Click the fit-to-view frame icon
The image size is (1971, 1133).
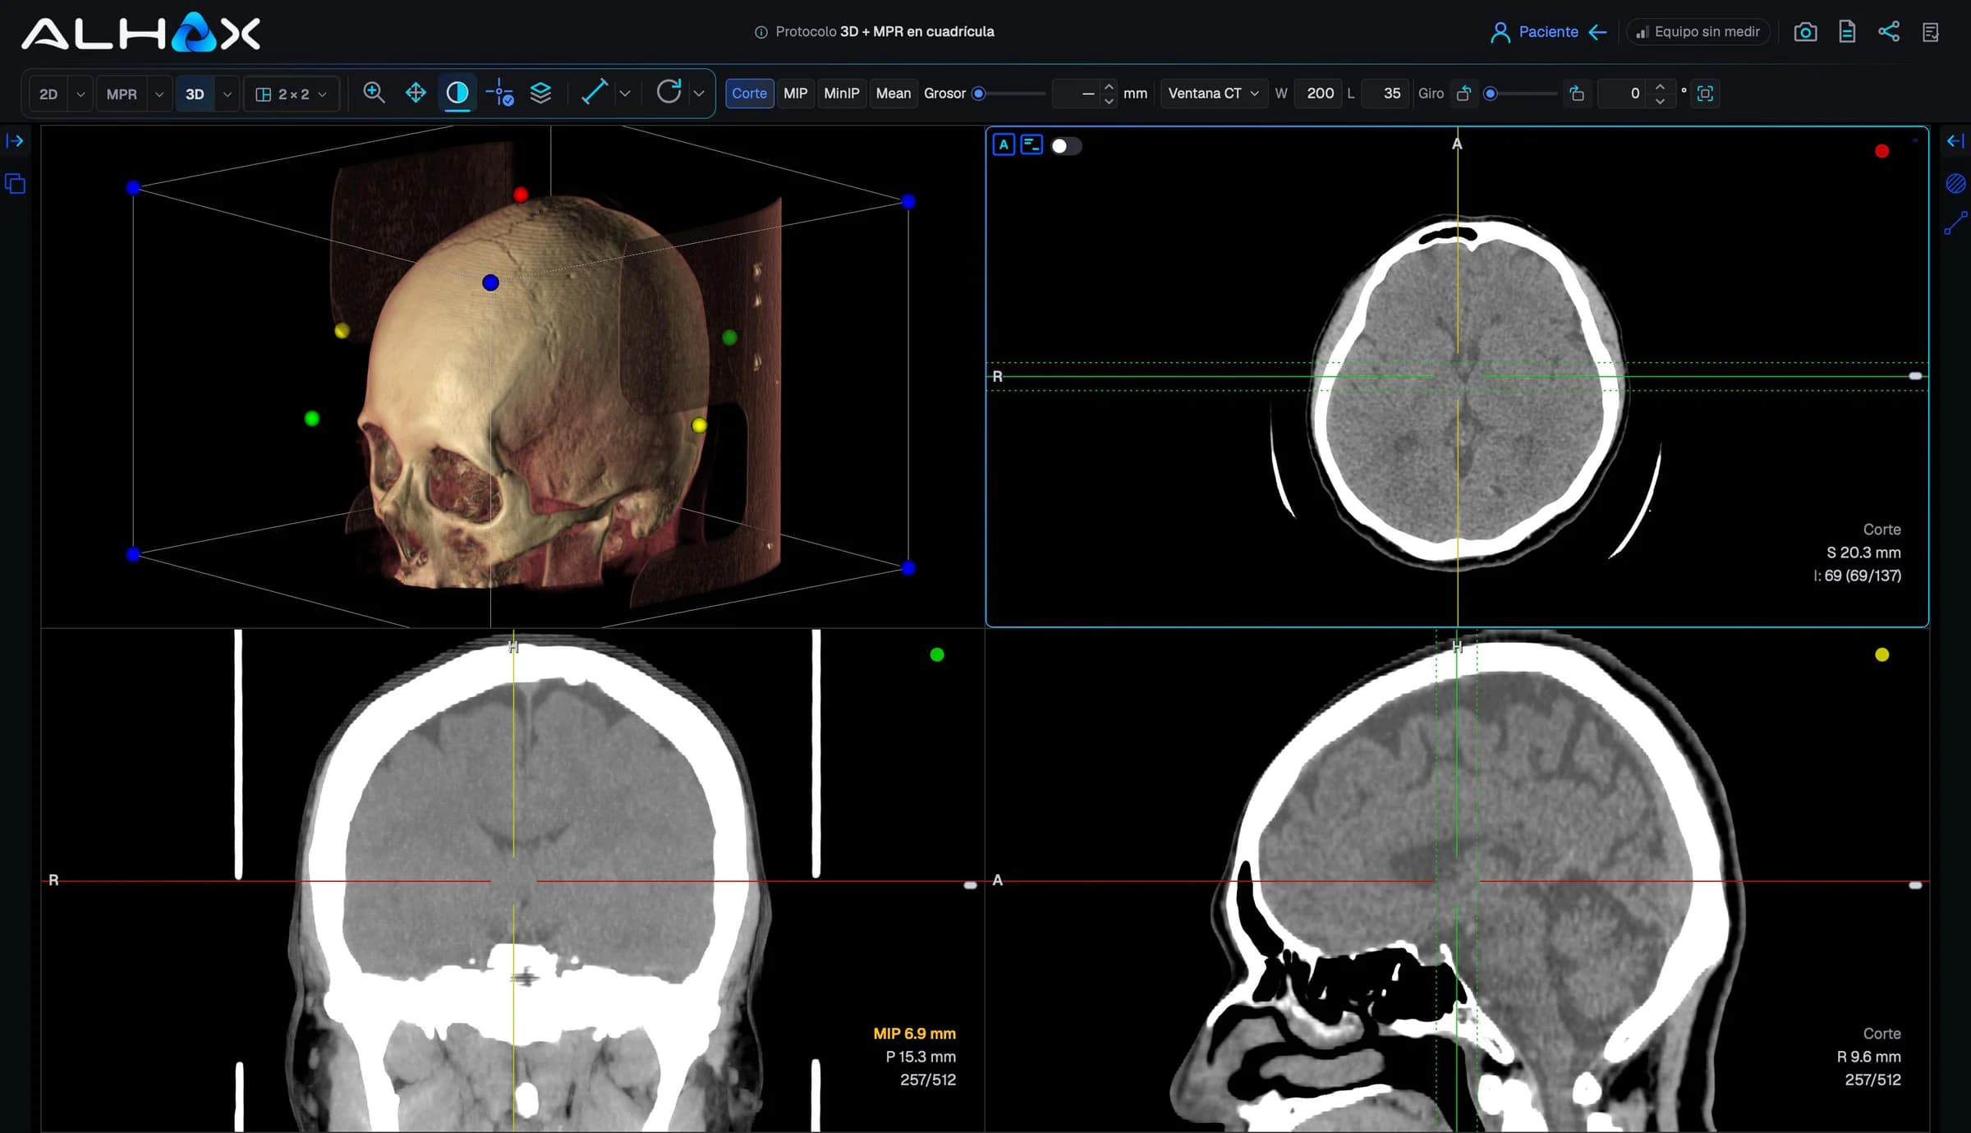click(1705, 94)
